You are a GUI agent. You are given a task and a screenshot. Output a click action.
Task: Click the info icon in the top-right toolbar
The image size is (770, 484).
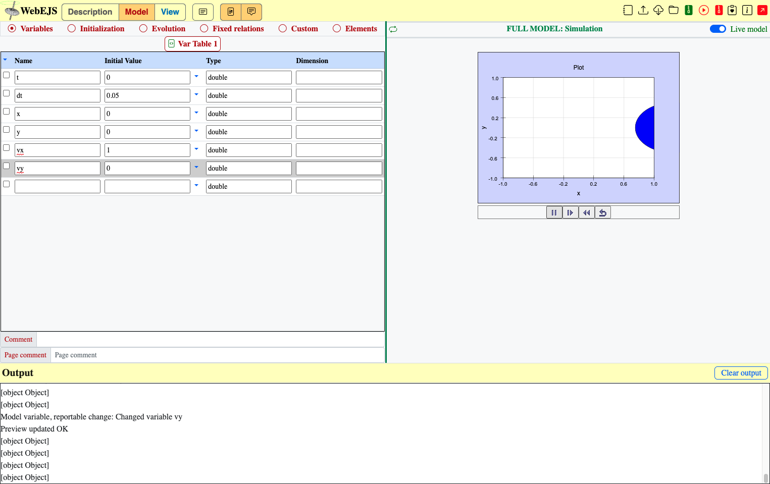(747, 10)
